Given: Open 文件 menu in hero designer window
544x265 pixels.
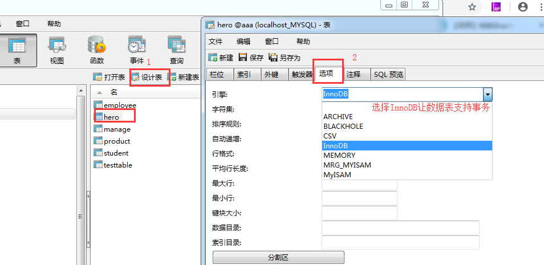Looking at the screenshot, I should [216, 42].
